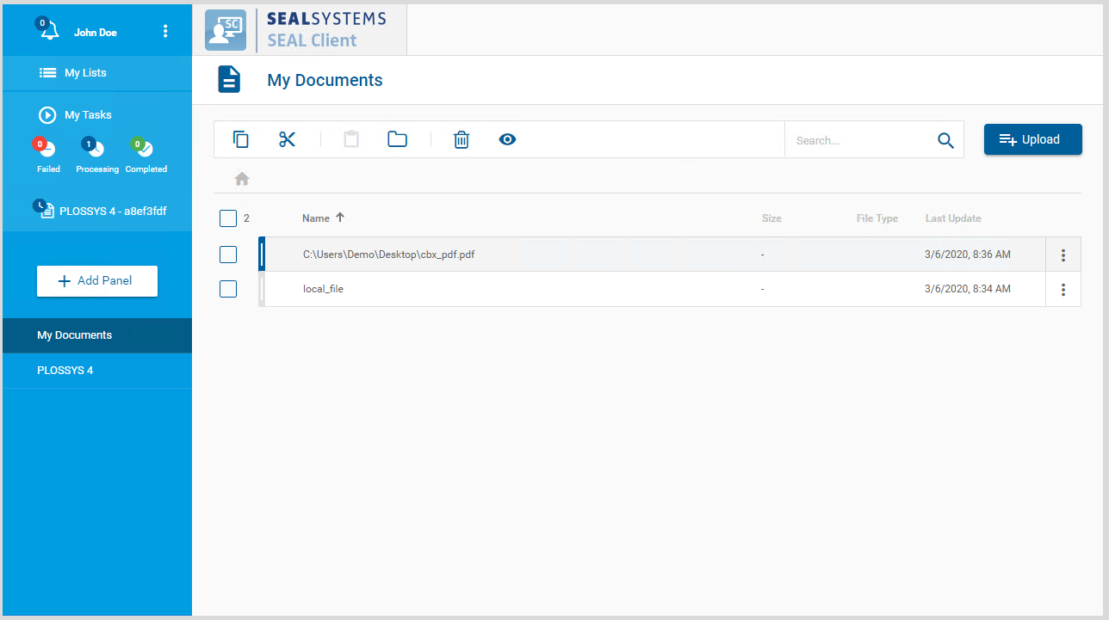The image size is (1109, 620).
Task: Click the magnifier search icon
Action: click(x=945, y=141)
